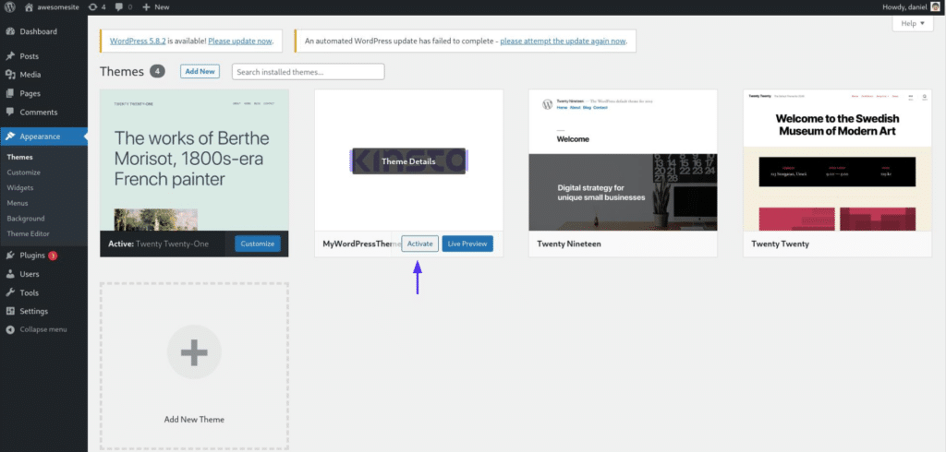Screen dimensions: 946x452
Task: Click the Please update now link
Action: click(x=240, y=42)
